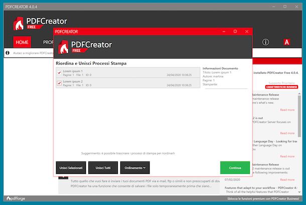This screenshot has height=205, width=306.
Task: Click the info icon beside Aiutaci a migliorare
Action: tap(8, 53)
